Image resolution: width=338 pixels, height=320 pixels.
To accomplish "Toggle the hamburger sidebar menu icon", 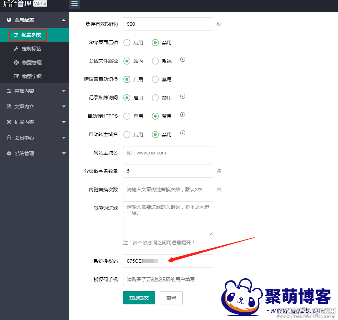I will click(75, 4).
